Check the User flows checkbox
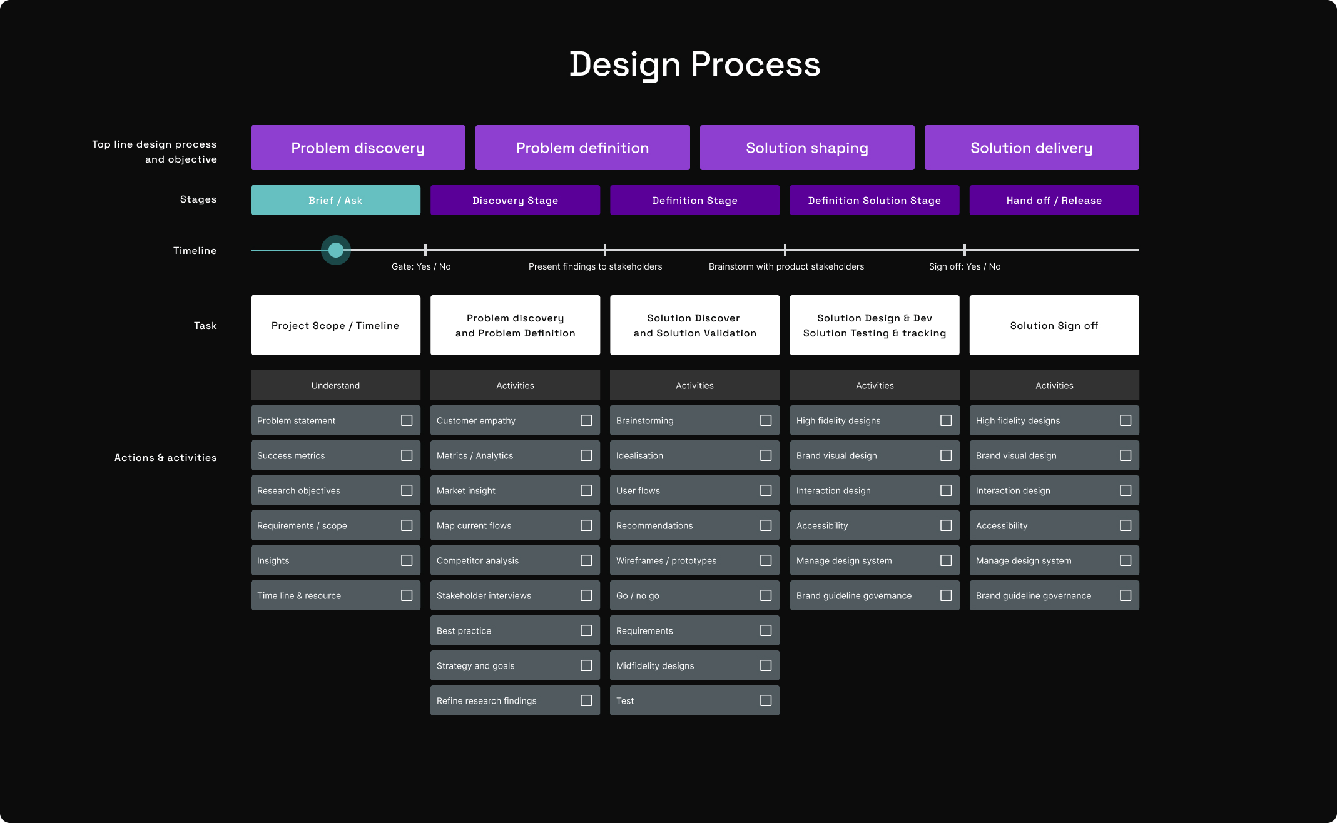Viewport: 1337px width, 823px height. (766, 490)
